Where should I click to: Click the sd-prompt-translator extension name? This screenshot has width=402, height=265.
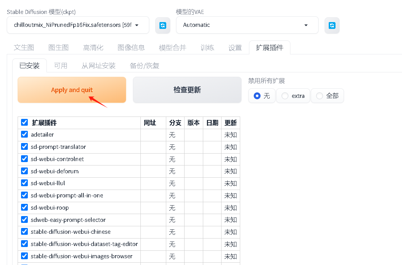pyautogui.click(x=58, y=147)
